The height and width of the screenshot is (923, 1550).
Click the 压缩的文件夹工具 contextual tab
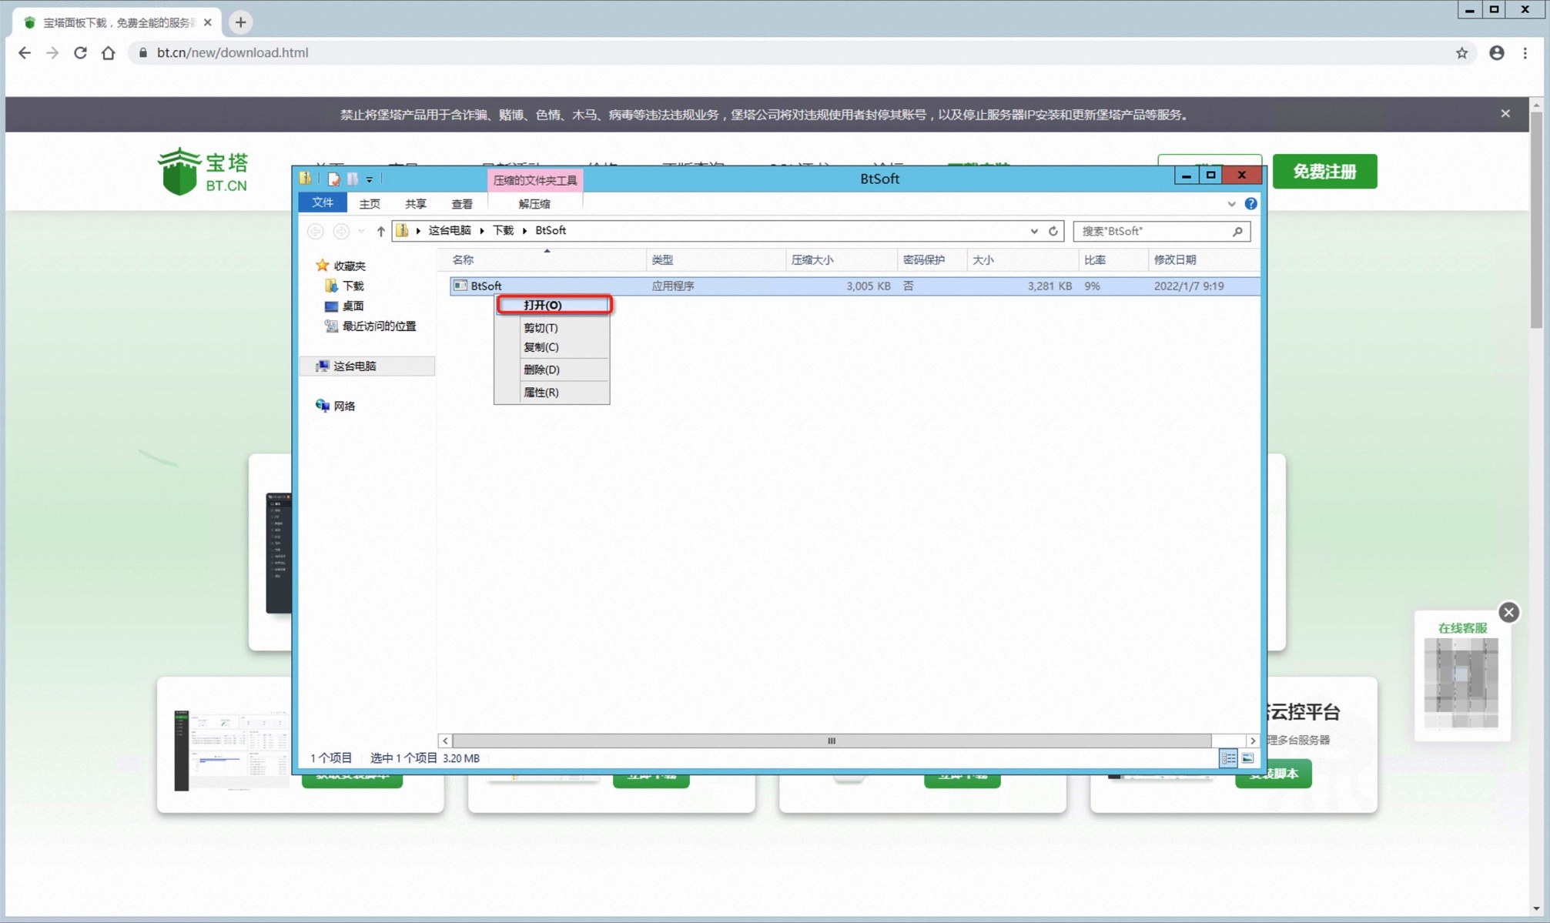click(x=535, y=180)
